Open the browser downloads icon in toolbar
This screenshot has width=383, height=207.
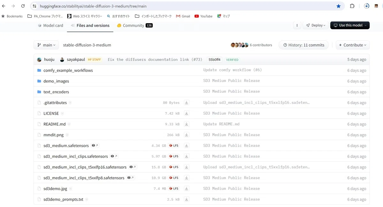[367, 6]
